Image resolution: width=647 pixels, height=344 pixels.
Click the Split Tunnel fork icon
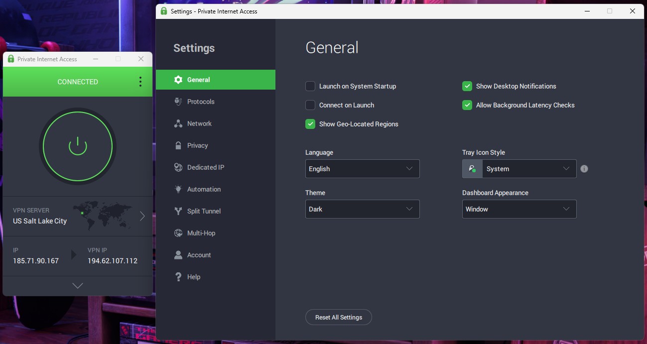pos(178,211)
